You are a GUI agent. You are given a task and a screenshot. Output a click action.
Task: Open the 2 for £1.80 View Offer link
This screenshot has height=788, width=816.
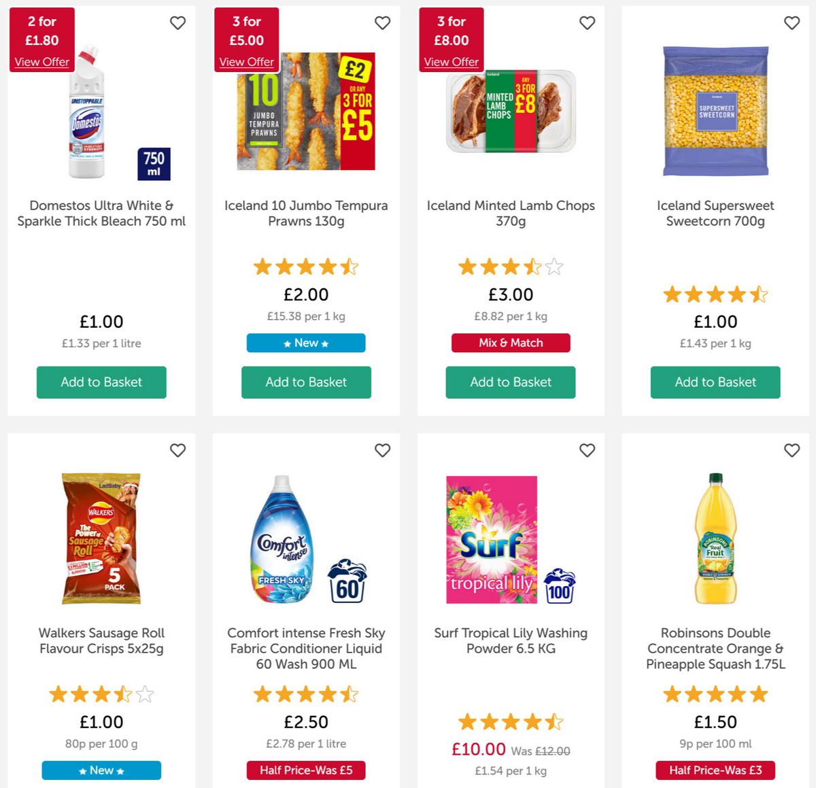41,62
